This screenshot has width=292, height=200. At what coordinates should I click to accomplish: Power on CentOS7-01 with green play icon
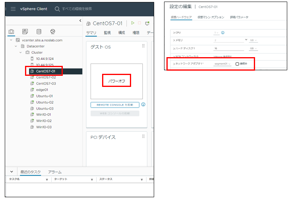pos(133,23)
